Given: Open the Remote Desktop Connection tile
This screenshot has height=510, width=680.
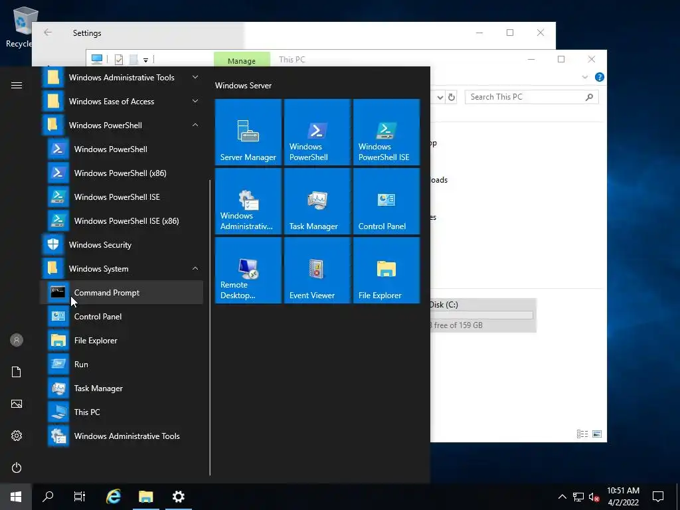Looking at the screenshot, I should [x=248, y=270].
